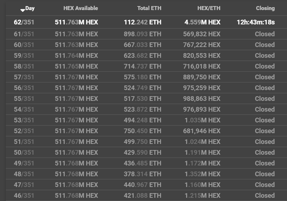Image resolution: width=287 pixels, height=201 pixels.
Task: Sort by HEX Available column header
Action: click(81, 8)
